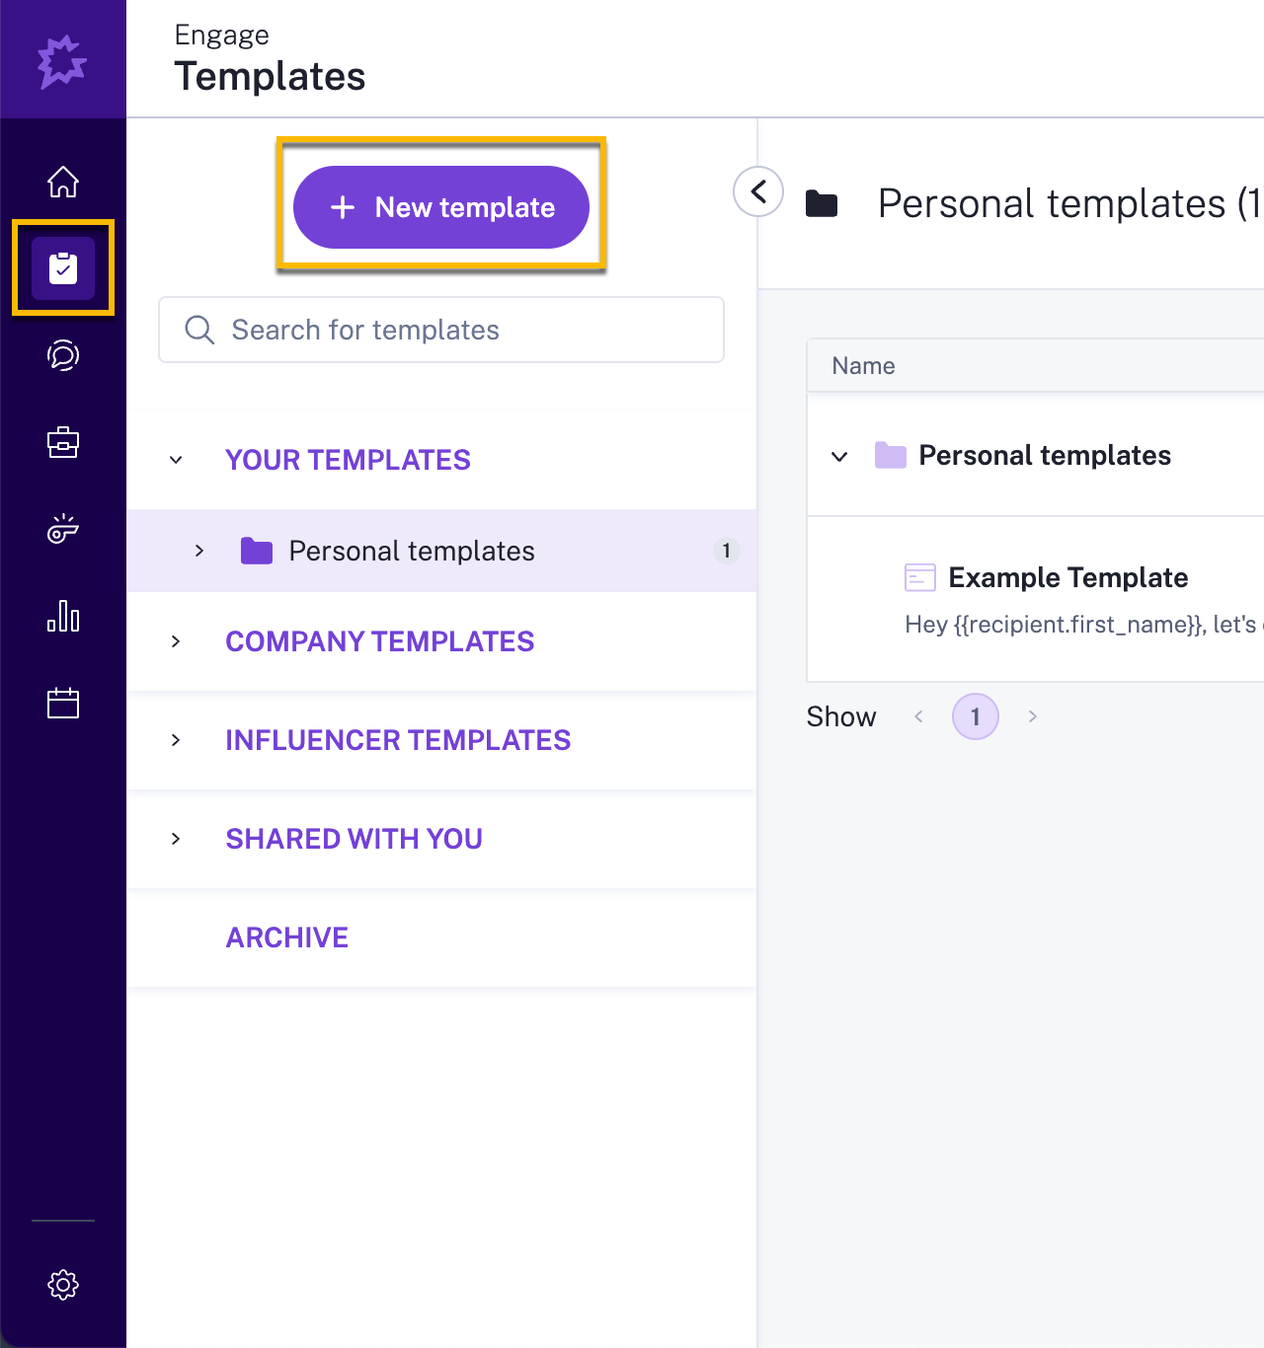Expand Personal templates in the sidebar

pos(199,551)
